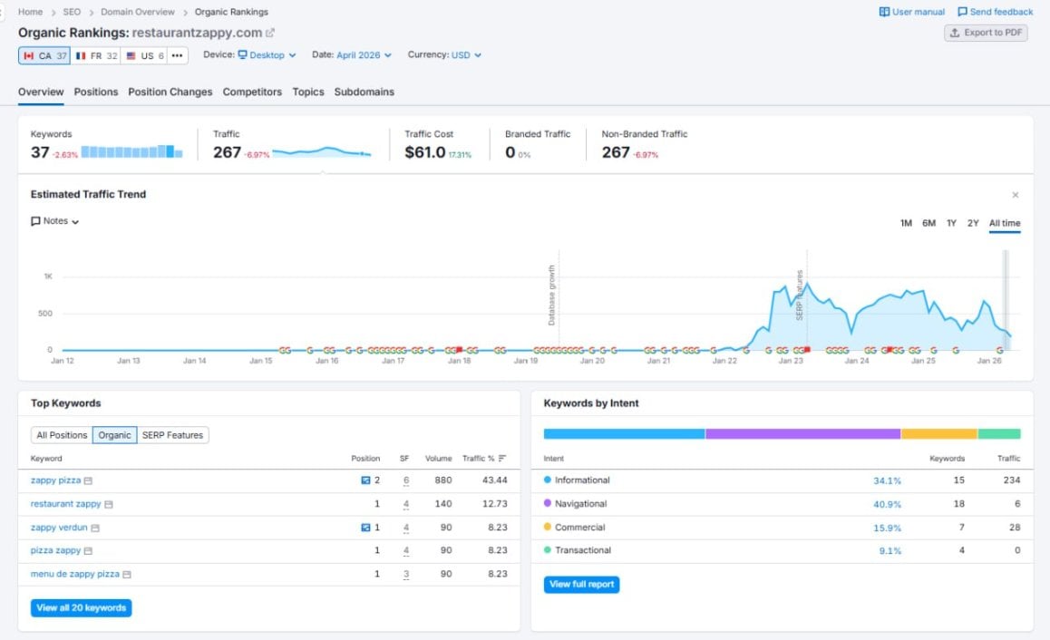Switch to the Positions tab
This screenshot has height=640, width=1050.
[96, 92]
